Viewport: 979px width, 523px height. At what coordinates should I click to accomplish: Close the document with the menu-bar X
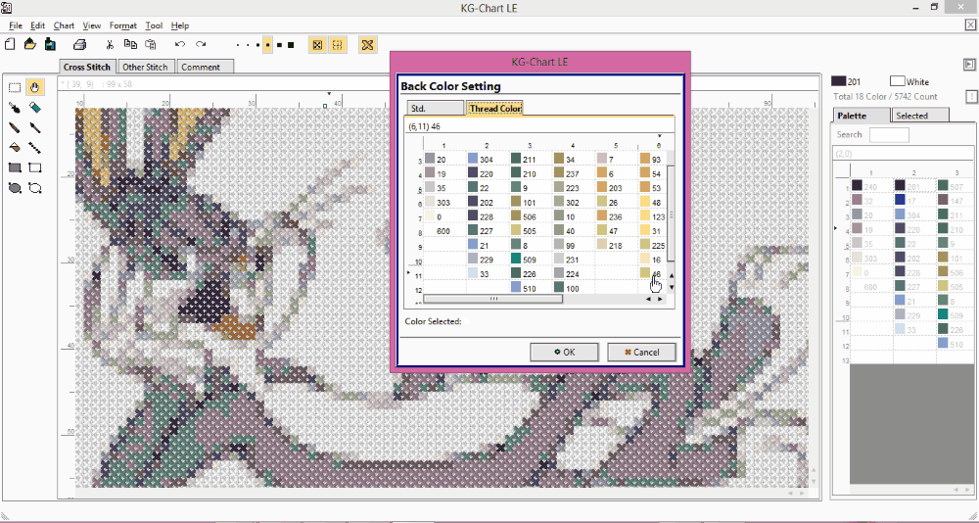point(971,25)
